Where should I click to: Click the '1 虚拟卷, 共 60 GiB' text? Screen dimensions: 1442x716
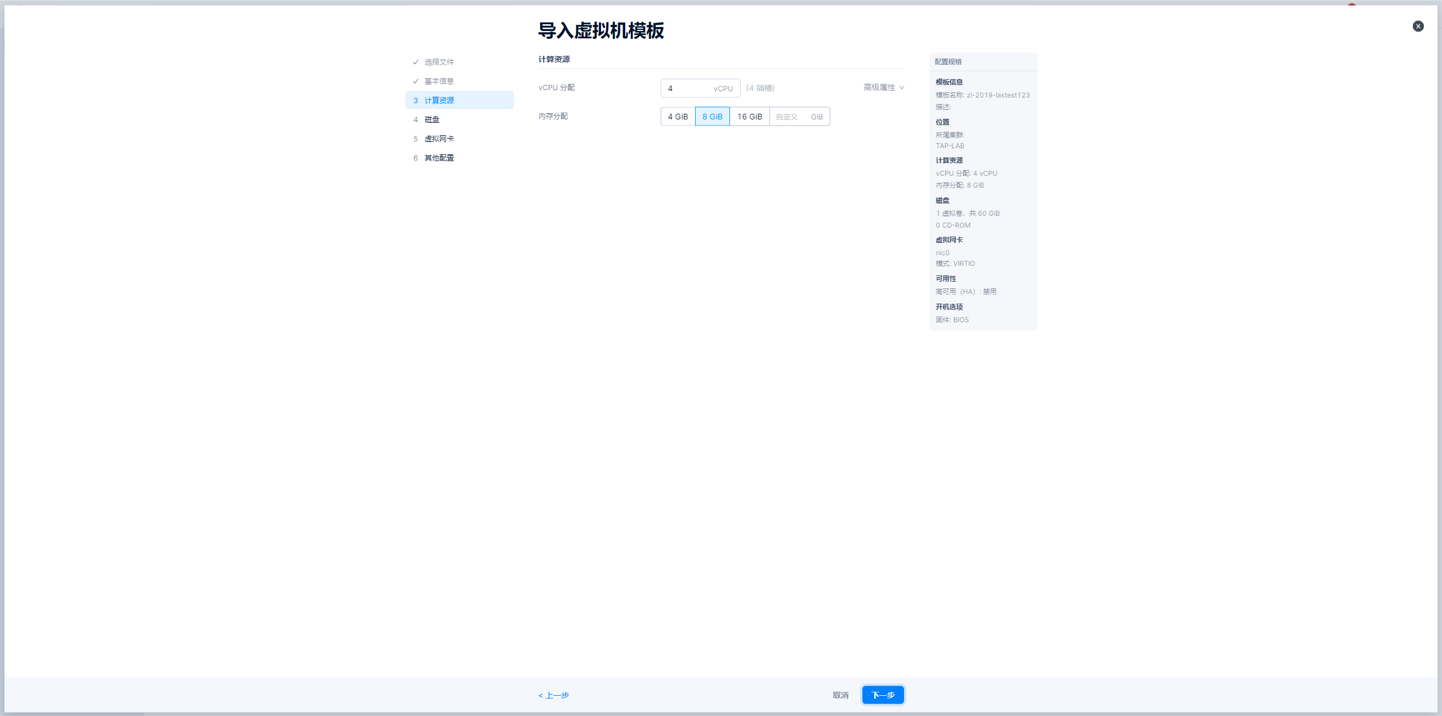coord(967,214)
